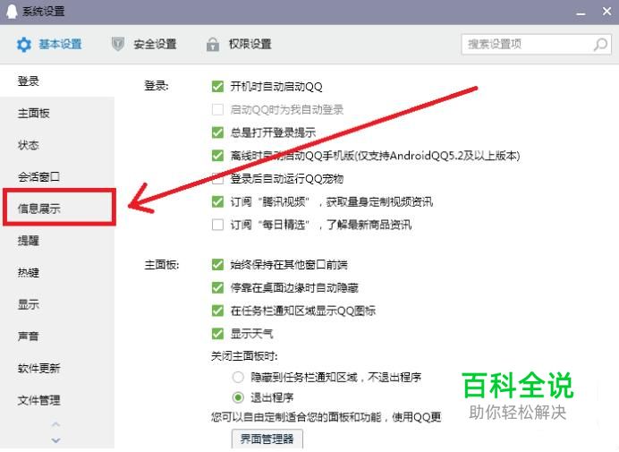This screenshot has width=619, height=452.
Task: Close the 系统设置 window
Action: click(x=607, y=11)
